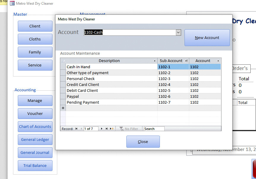Click inside the Search box

click(x=154, y=128)
